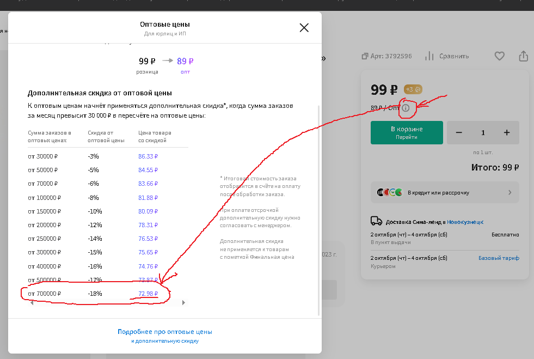Open Подробнее про оптовые цены link
This screenshot has height=359, width=534.
pyautogui.click(x=164, y=332)
